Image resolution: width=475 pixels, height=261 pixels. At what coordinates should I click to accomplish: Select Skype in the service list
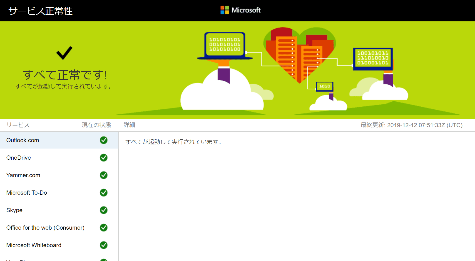tap(59, 210)
